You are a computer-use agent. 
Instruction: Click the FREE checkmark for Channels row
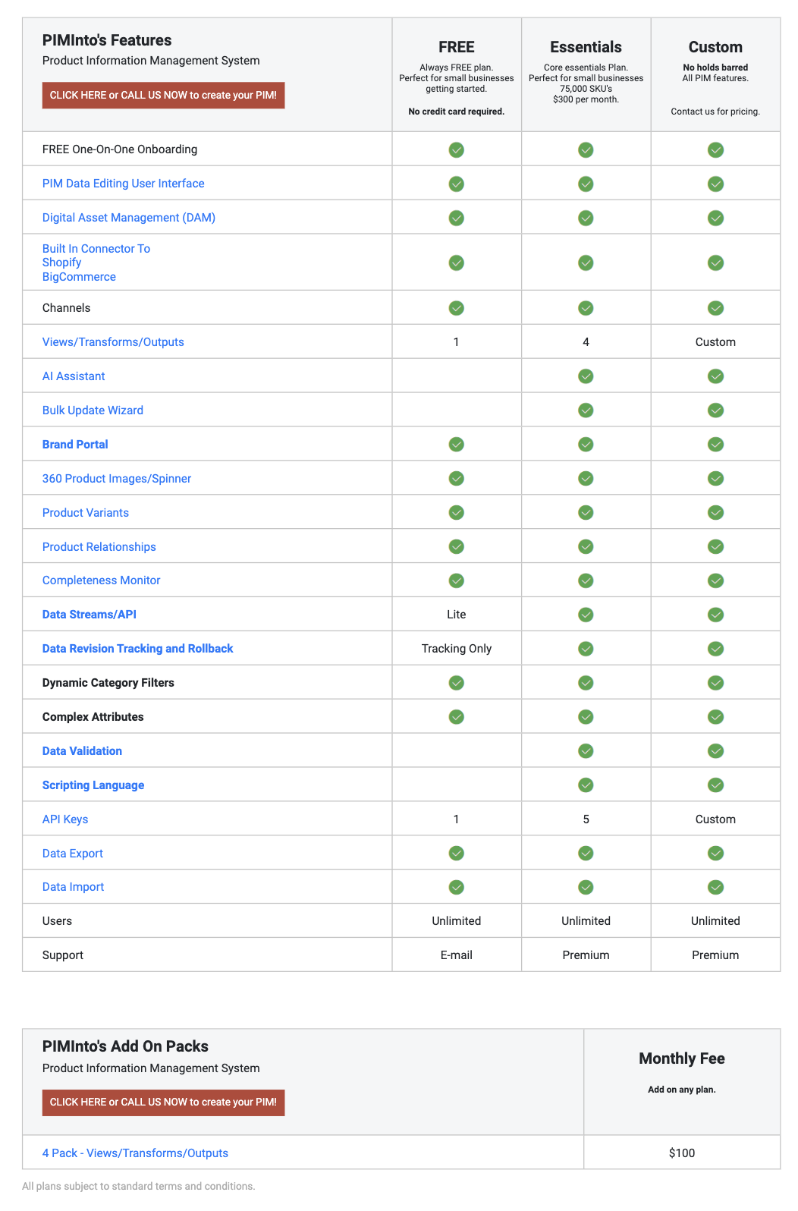[x=456, y=308]
